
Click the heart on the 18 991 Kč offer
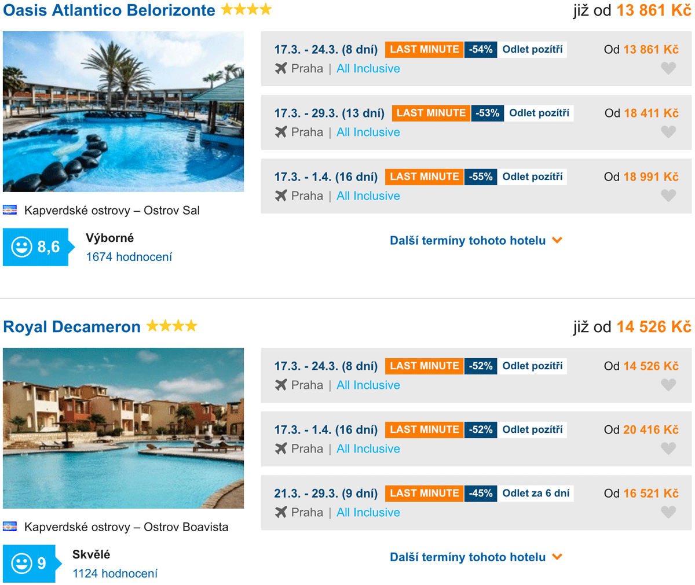668,196
